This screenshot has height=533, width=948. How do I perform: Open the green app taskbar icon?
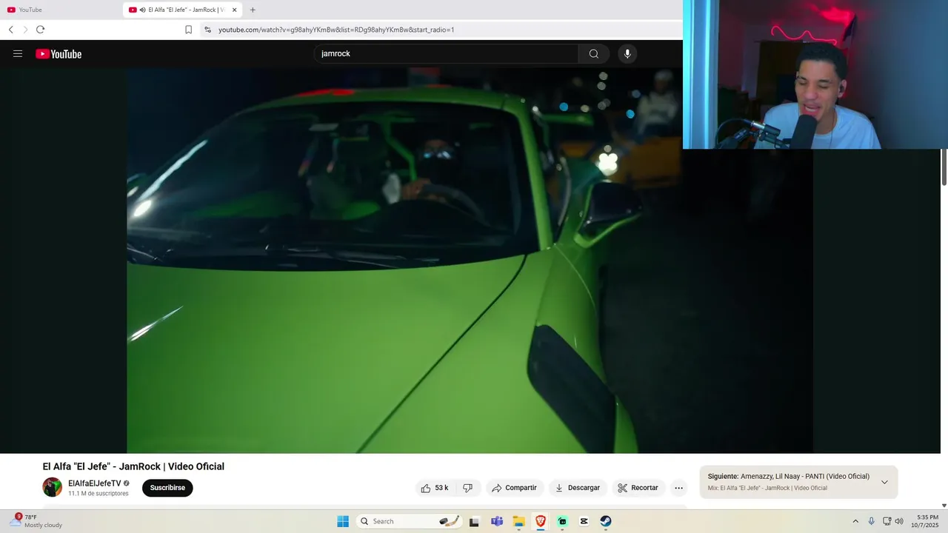(x=562, y=521)
